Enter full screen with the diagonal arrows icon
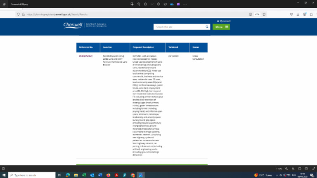Screen dimensions: 317x178 314,169
